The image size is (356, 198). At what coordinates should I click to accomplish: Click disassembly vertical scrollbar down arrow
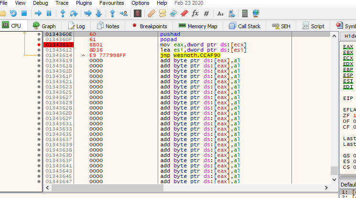[x=334, y=179]
